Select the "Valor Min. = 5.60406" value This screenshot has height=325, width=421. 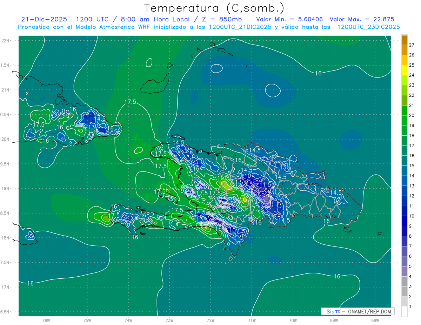(x=289, y=19)
